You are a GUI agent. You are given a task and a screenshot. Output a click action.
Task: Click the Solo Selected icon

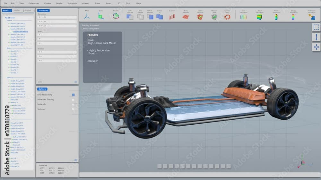[x=130, y=17]
